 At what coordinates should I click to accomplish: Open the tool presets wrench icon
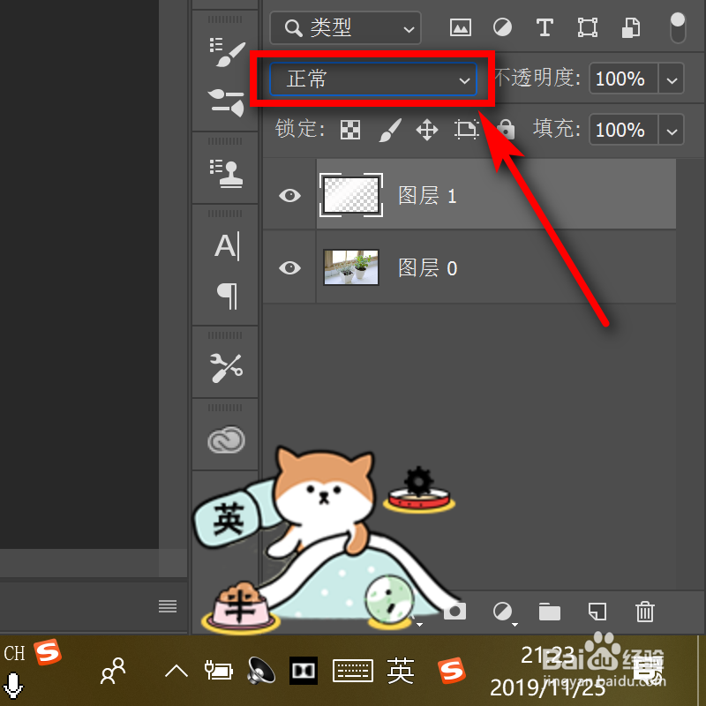[x=226, y=367]
